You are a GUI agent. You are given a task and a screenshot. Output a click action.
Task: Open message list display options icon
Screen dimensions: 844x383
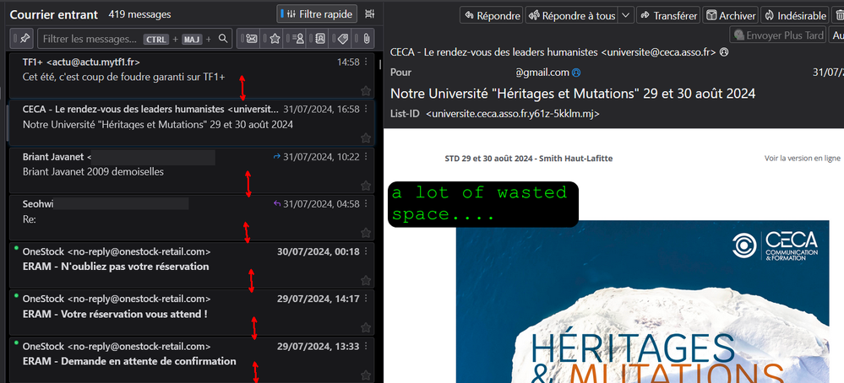[x=368, y=14]
